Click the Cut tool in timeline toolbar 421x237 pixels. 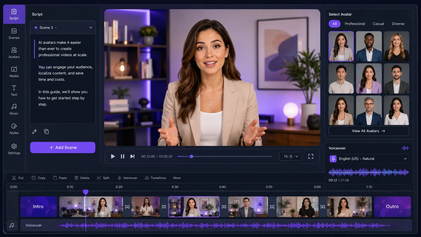pyautogui.click(x=18, y=178)
